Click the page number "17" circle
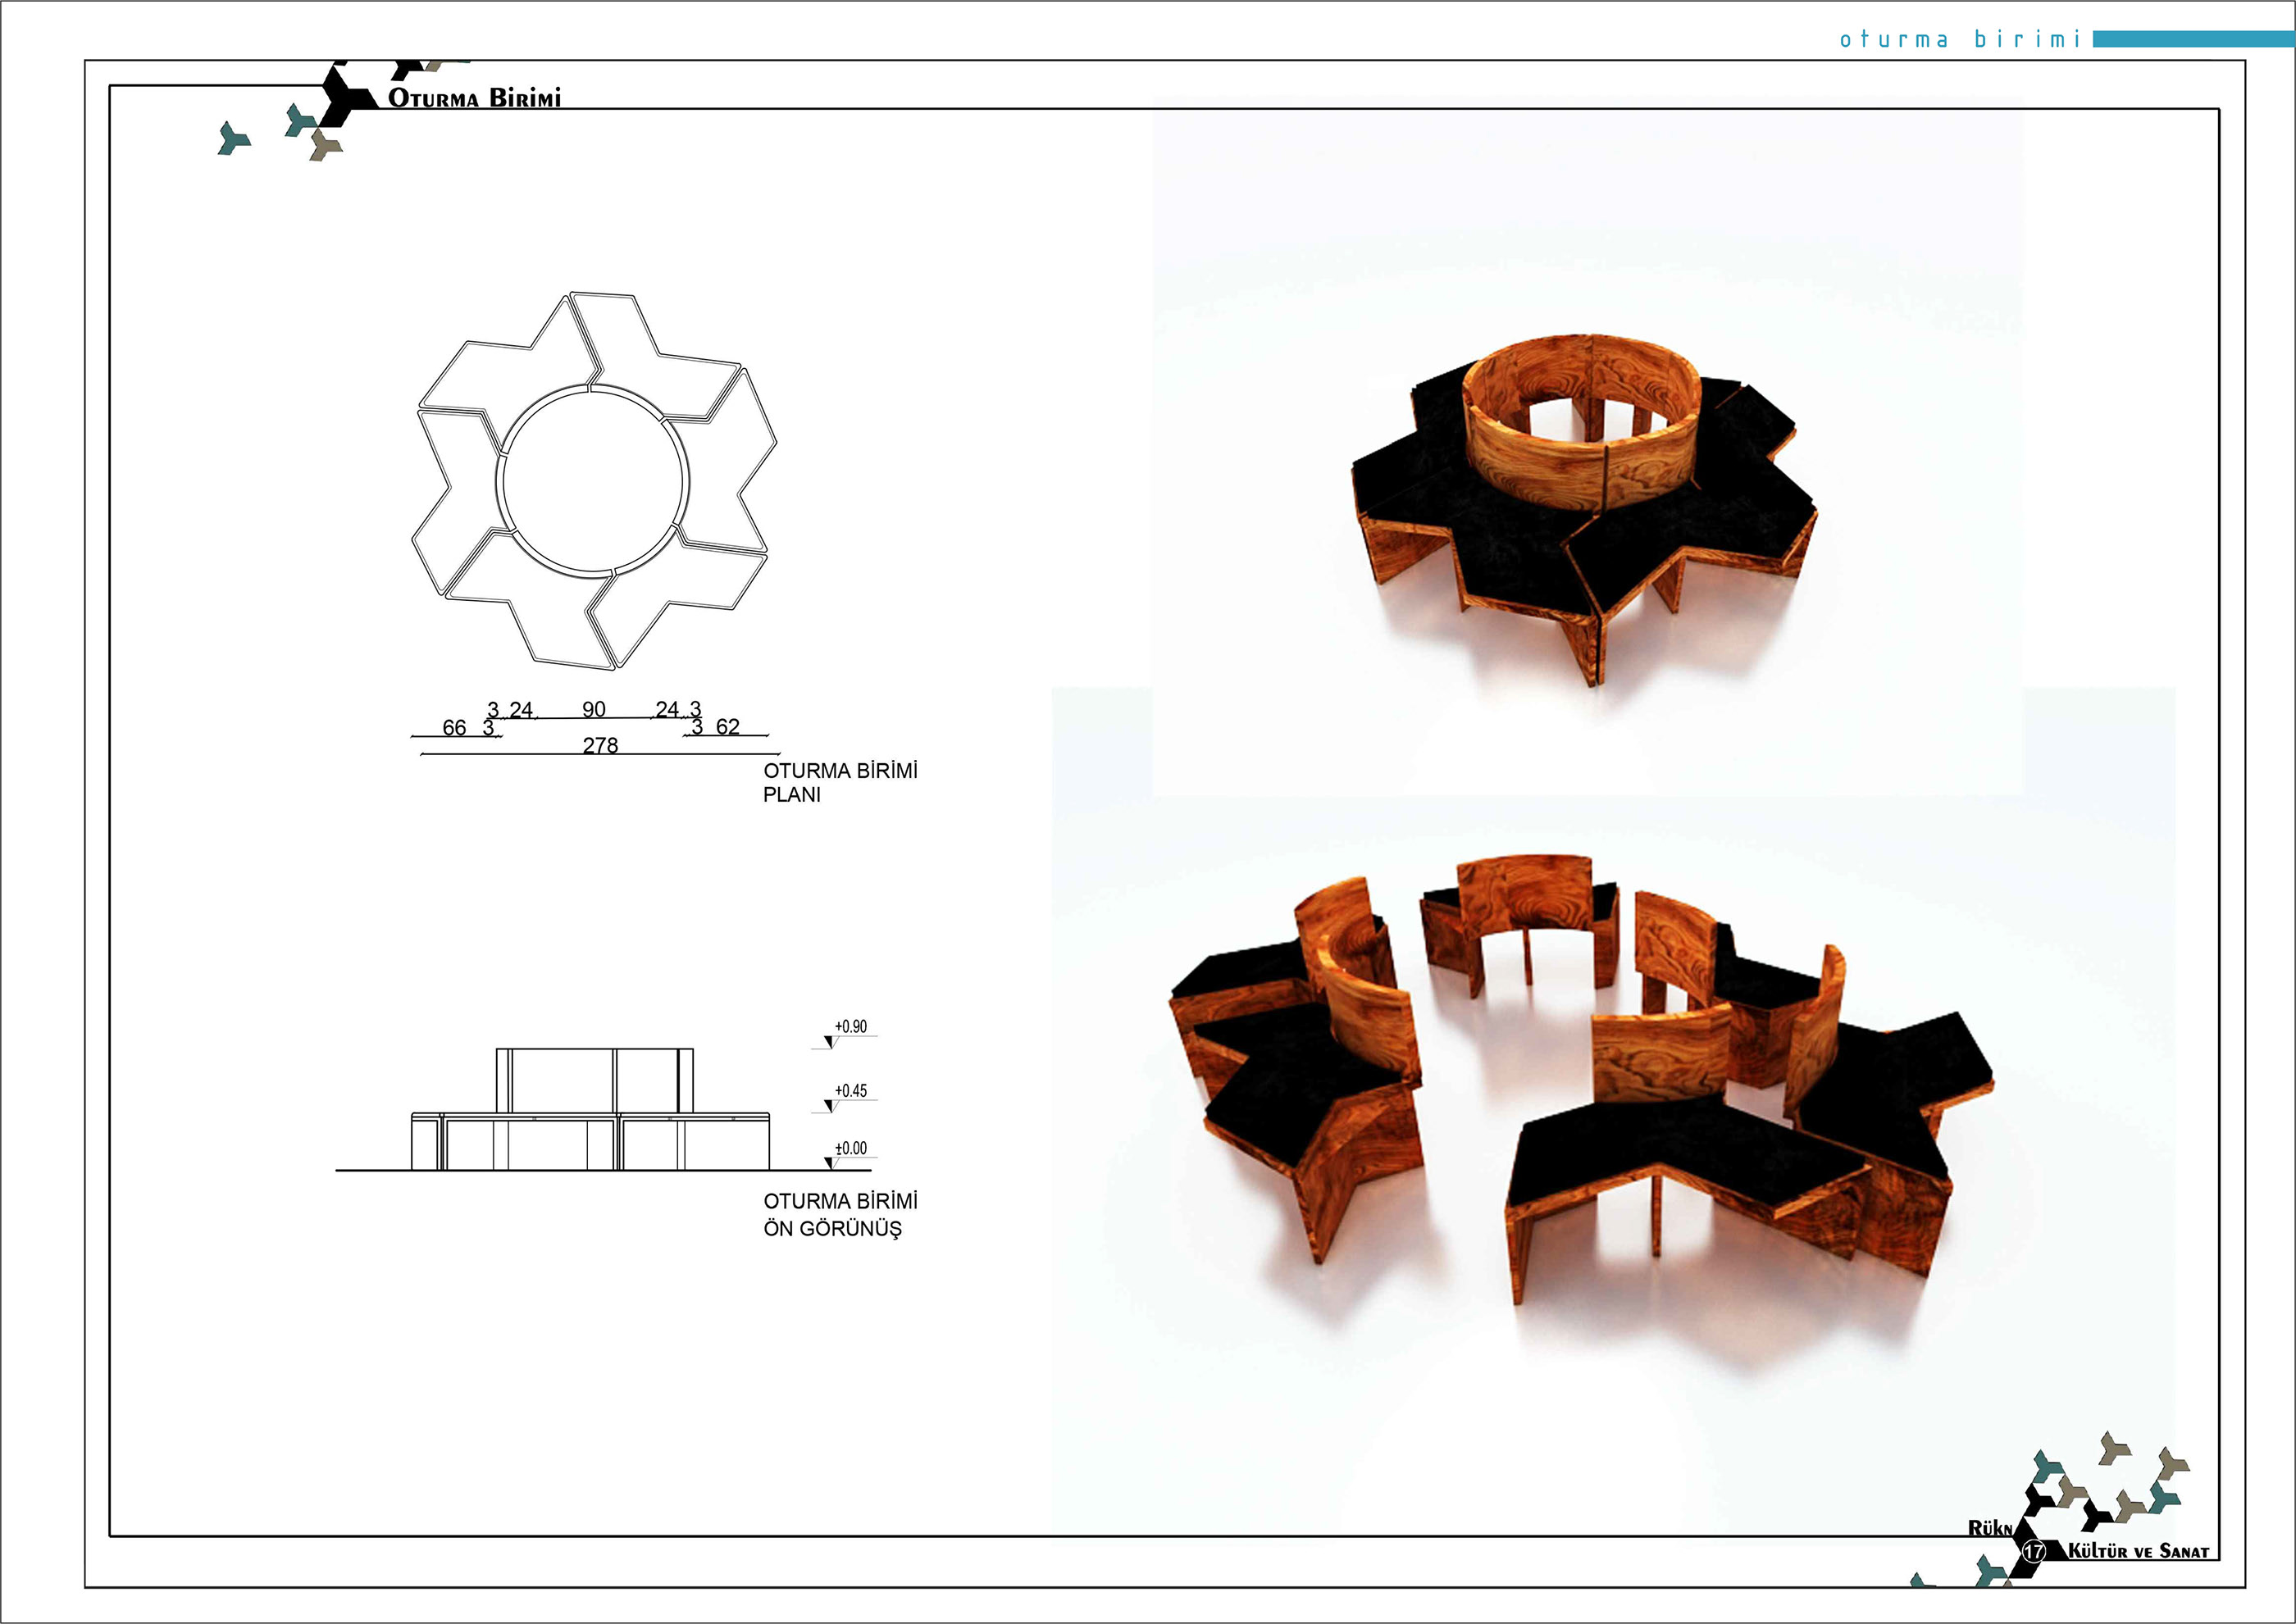Screen dimensions: 2296x1624 (x=2033, y=1551)
